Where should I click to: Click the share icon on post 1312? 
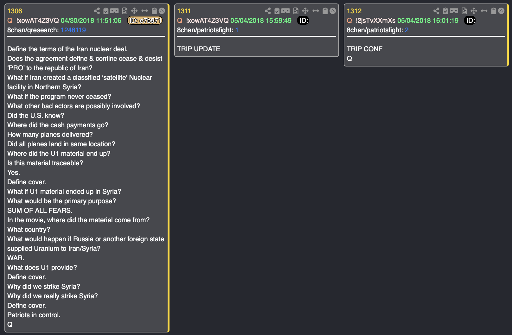436,11
